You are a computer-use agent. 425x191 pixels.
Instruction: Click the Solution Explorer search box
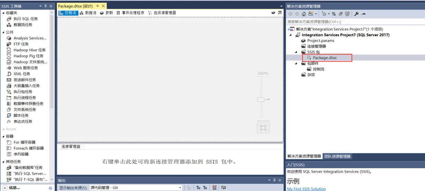[x=355, y=22]
